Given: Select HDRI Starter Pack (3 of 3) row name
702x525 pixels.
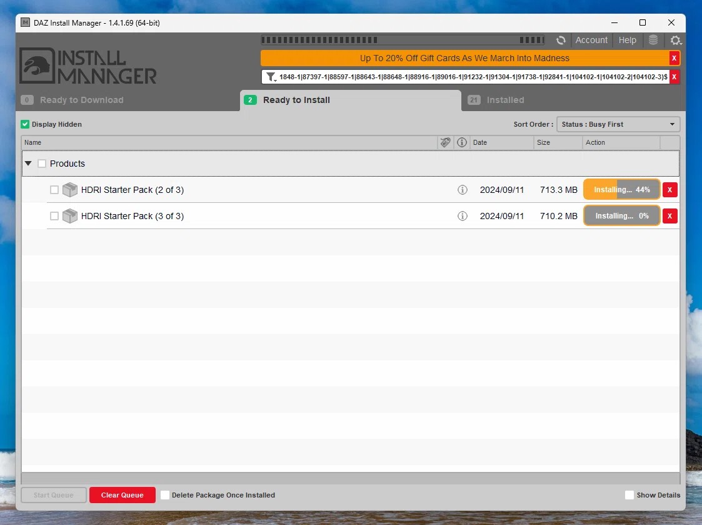Looking at the screenshot, I should click(x=133, y=216).
